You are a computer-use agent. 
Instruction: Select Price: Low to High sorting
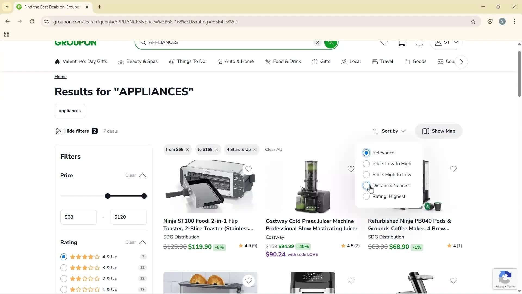coord(366,164)
